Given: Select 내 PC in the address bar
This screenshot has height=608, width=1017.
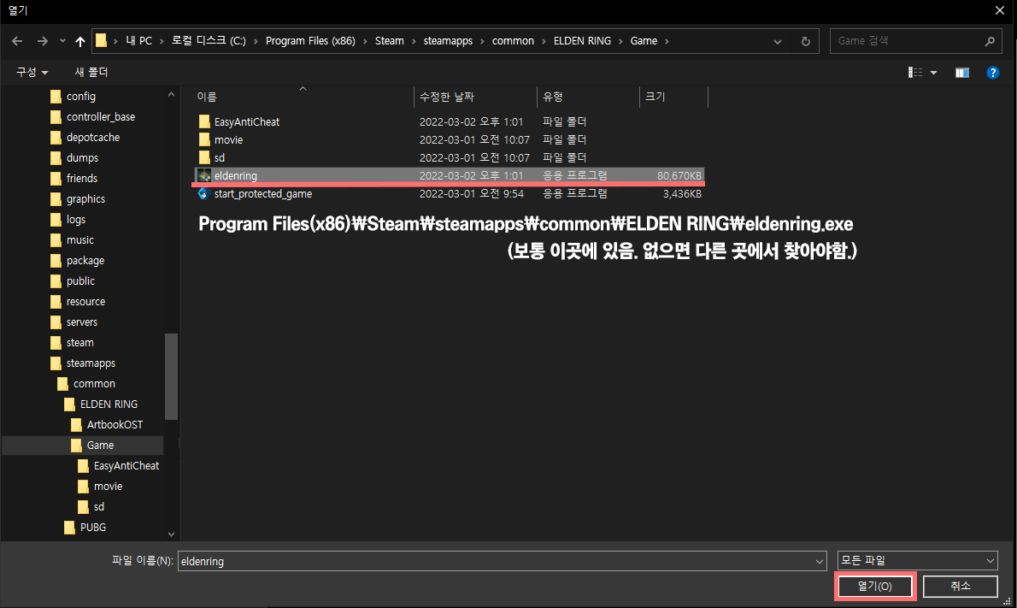Looking at the screenshot, I should 138,41.
